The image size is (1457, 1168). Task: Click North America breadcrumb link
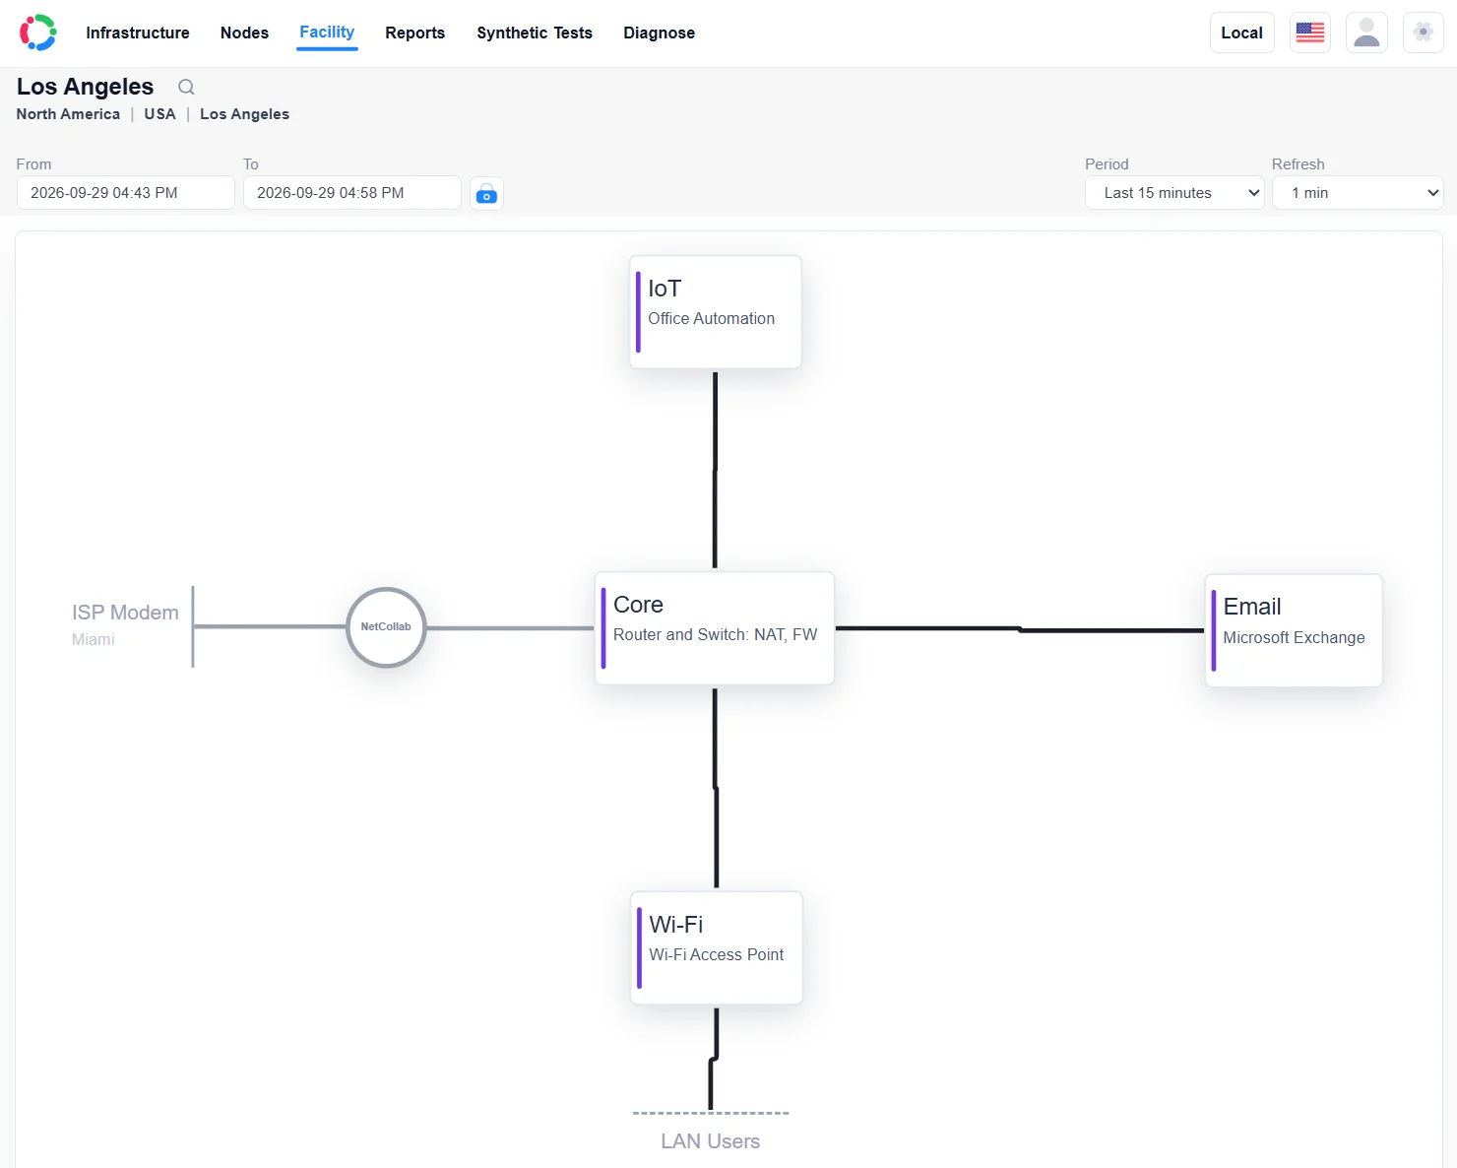[68, 114]
